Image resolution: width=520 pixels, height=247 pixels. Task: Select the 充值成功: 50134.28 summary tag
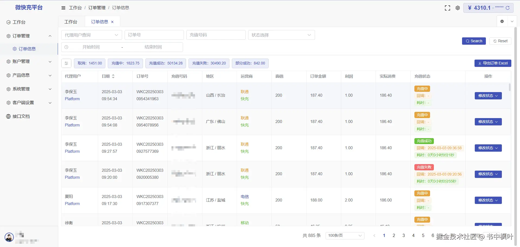point(166,63)
